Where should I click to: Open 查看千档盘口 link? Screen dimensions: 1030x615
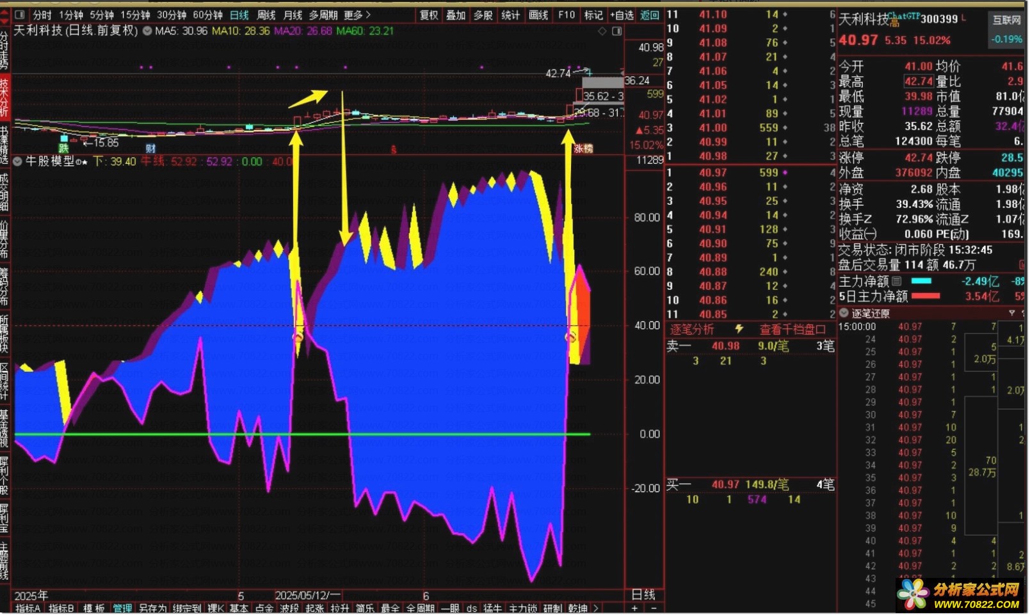coord(793,329)
